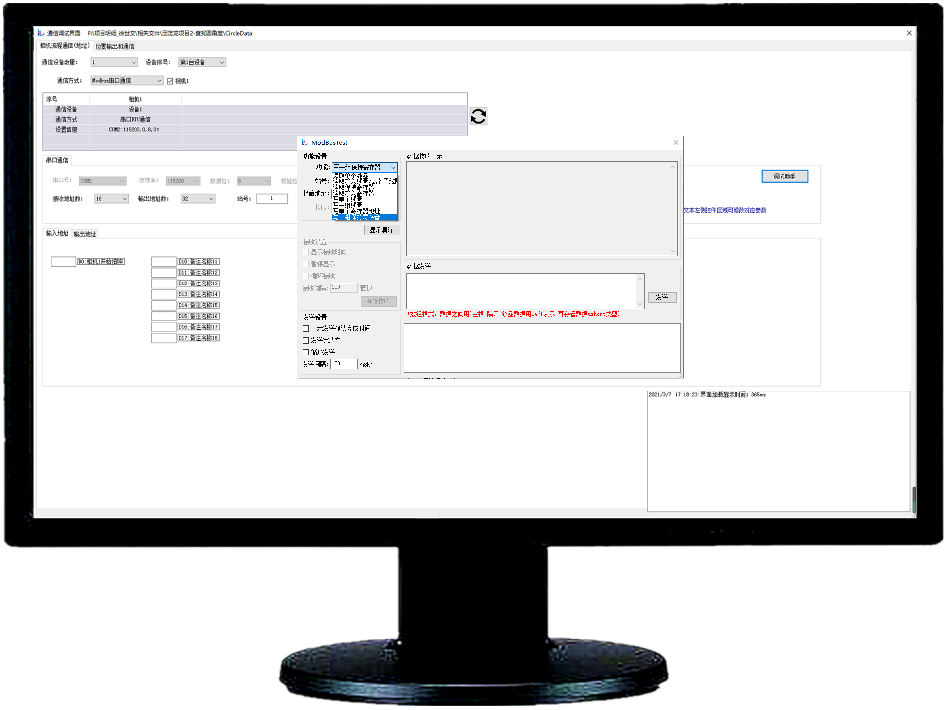Click the ModBusTest dialog title icon
Image resolution: width=946 pixels, height=710 pixels.
(304, 142)
